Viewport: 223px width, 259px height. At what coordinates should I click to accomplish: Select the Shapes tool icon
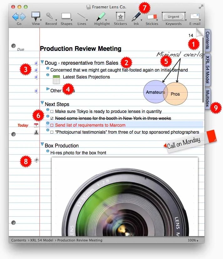[x=66, y=16]
